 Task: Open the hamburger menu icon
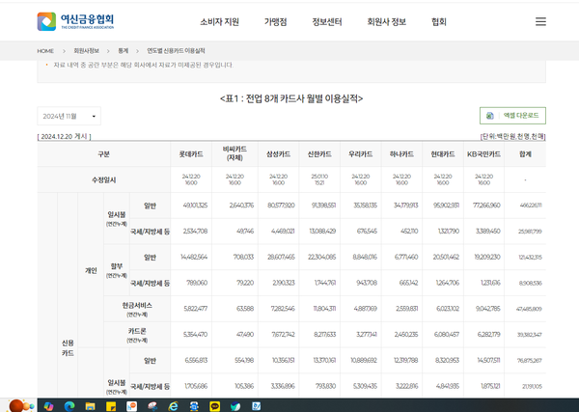(540, 22)
